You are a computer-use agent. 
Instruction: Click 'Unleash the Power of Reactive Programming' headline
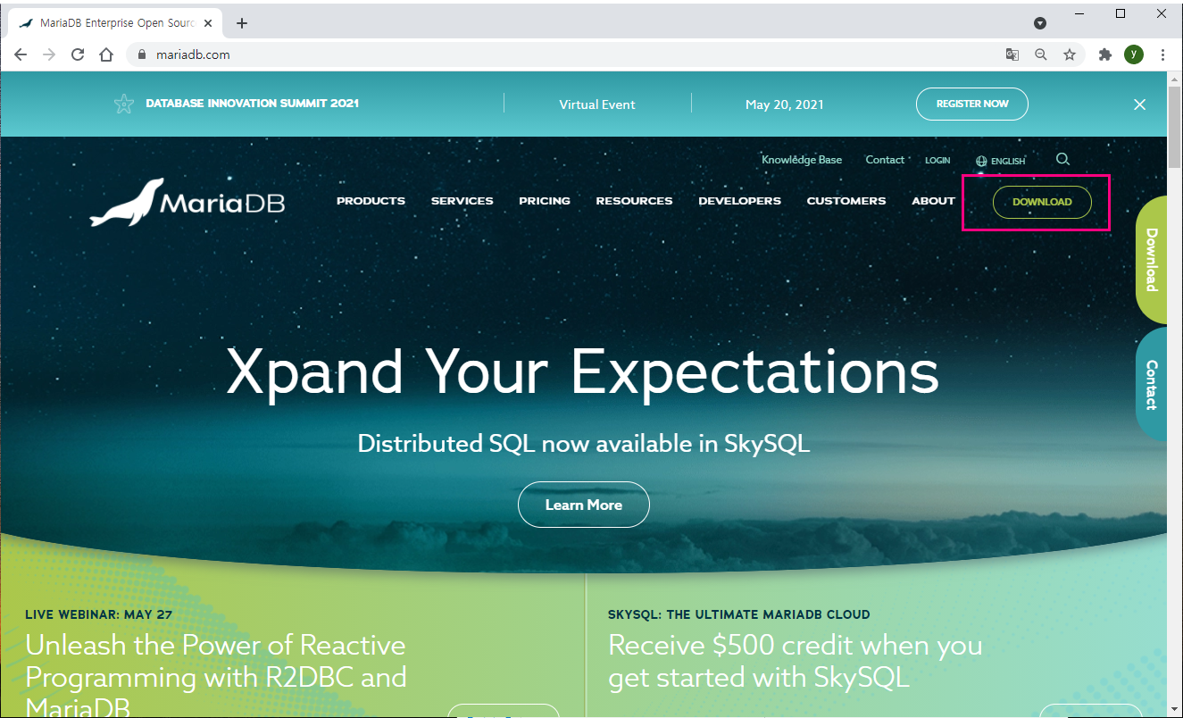point(216,677)
